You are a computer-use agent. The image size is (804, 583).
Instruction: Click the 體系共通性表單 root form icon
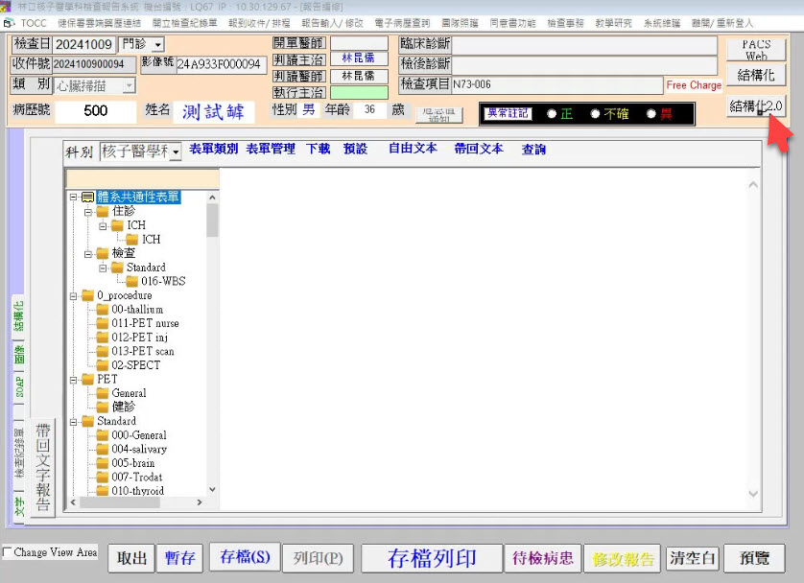coord(87,198)
